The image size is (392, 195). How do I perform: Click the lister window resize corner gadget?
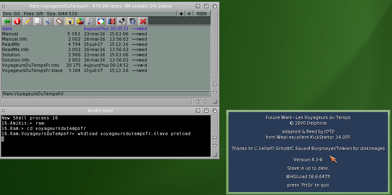point(215,102)
